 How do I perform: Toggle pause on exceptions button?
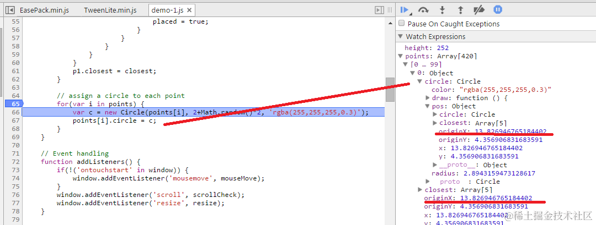click(x=498, y=10)
